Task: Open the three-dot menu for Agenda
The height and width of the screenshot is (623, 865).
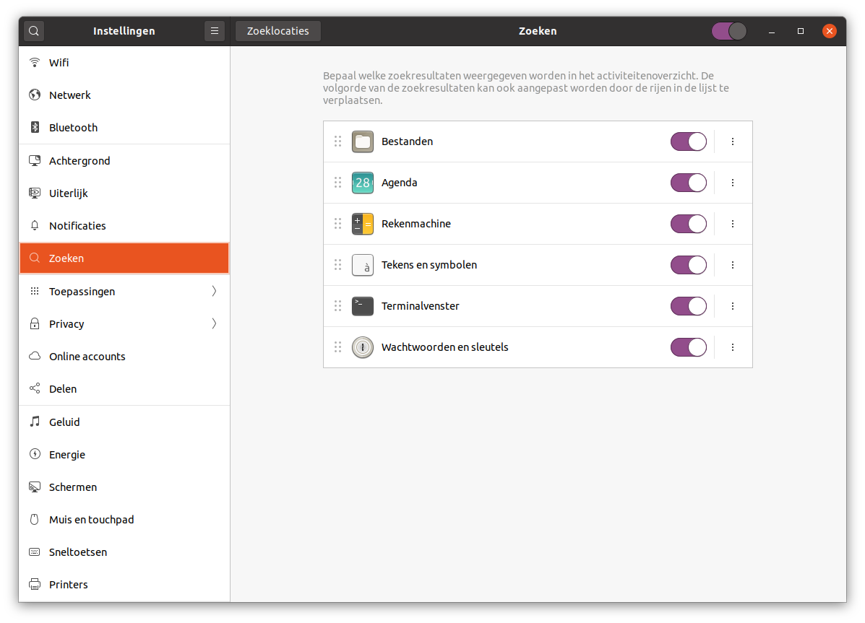Action: pyautogui.click(x=733, y=183)
